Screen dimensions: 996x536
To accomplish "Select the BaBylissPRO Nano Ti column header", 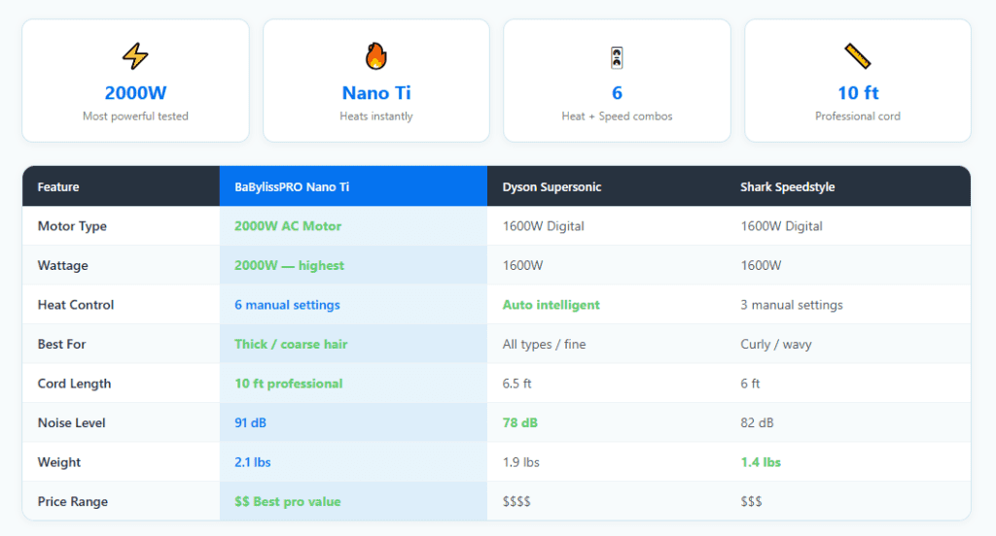I will (x=292, y=186).
